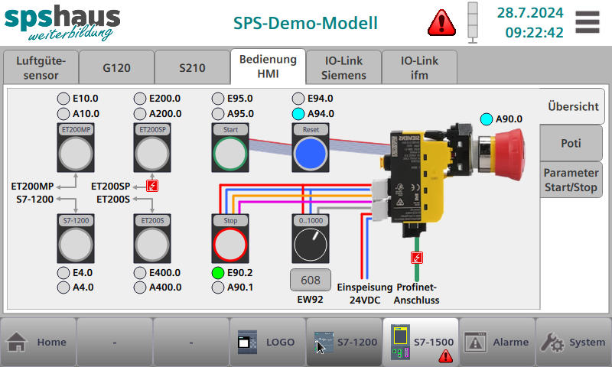Select the Übersicht side tab
612x367 pixels.
(572, 106)
